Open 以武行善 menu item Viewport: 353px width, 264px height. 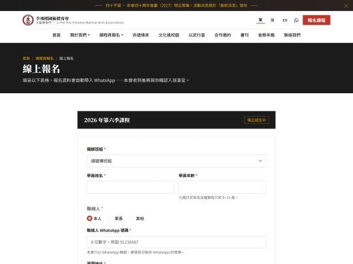[197, 35]
